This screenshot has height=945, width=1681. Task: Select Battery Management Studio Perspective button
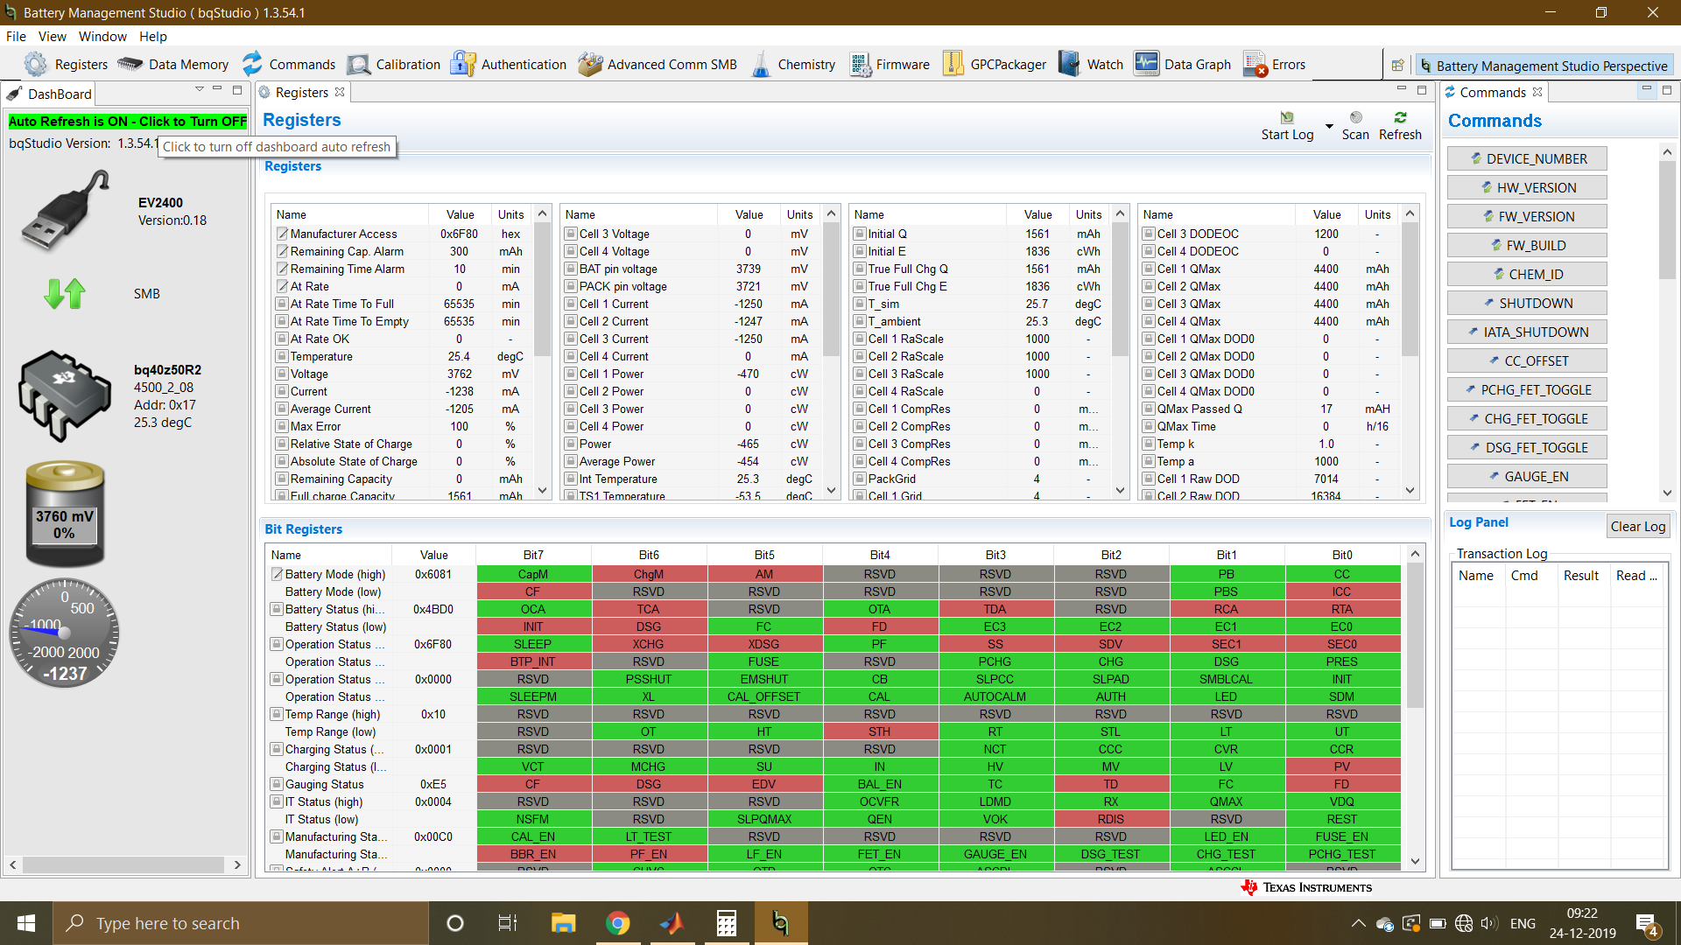[1544, 66]
